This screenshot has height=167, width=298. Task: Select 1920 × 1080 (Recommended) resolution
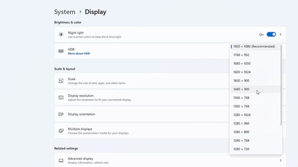click(x=255, y=46)
